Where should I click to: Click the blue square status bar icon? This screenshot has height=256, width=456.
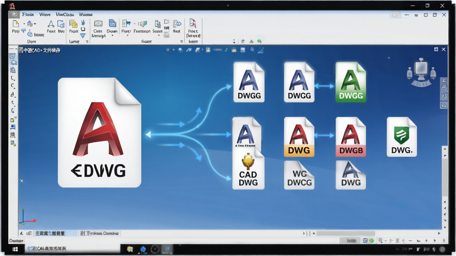365,240
